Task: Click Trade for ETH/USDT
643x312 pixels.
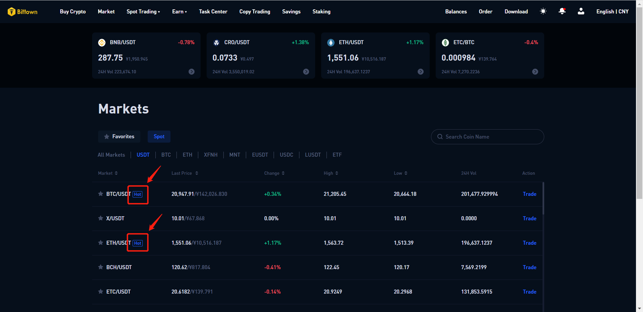Action: (x=529, y=243)
